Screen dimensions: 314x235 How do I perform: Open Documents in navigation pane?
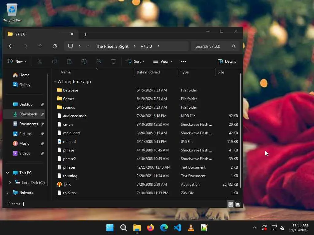pyautogui.click(x=25, y=124)
